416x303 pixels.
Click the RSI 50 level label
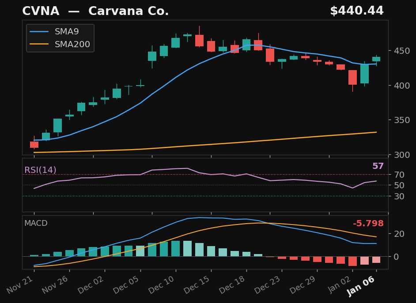point(399,185)
